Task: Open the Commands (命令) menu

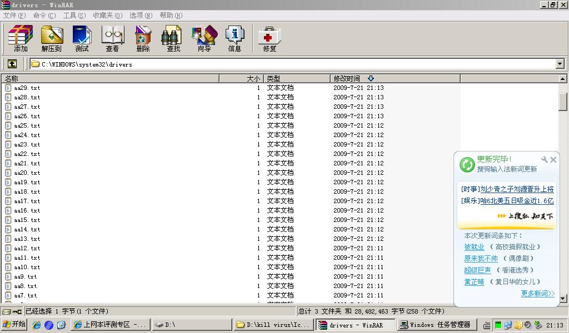Action: click(44, 15)
